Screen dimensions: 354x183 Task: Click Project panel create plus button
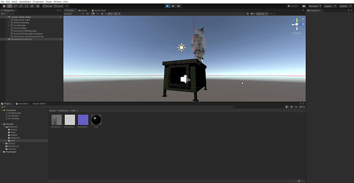[x=3, y=107]
